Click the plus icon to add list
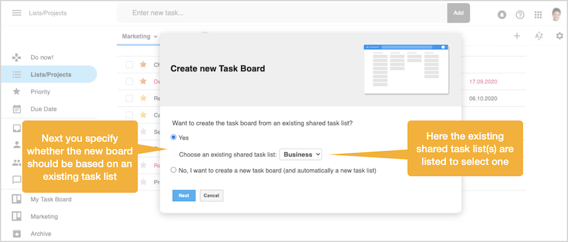 click(x=517, y=36)
